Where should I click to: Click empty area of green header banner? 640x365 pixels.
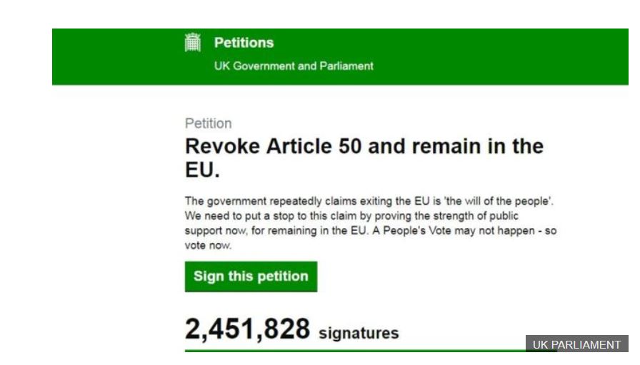click(x=500, y=56)
